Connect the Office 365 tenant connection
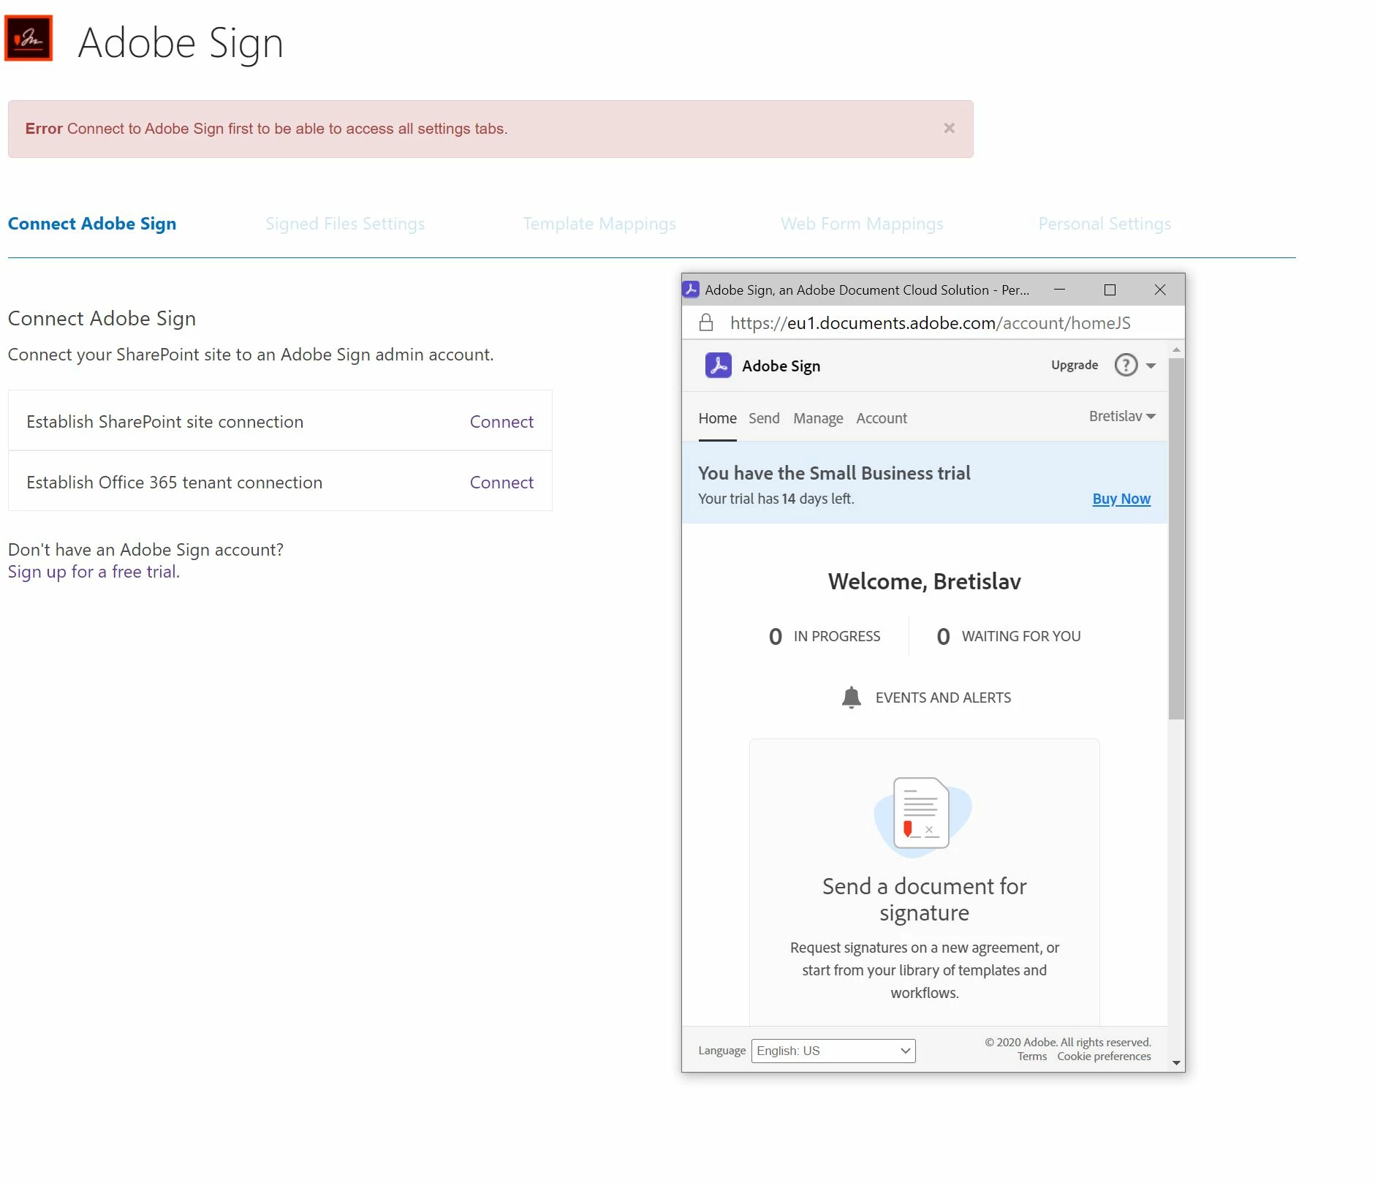 tap(501, 483)
